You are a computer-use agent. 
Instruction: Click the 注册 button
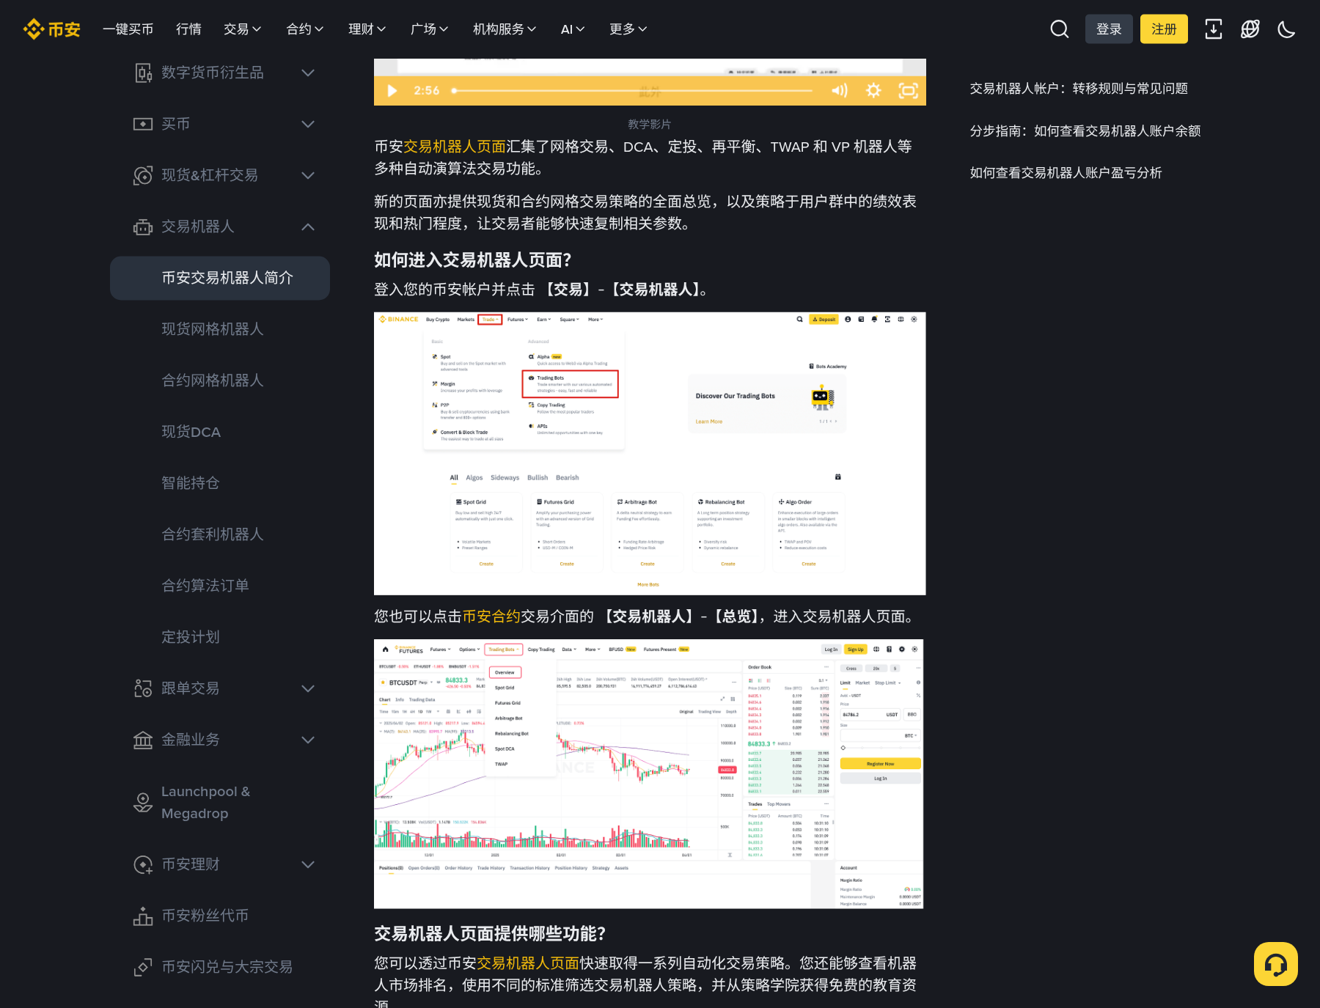(x=1164, y=29)
